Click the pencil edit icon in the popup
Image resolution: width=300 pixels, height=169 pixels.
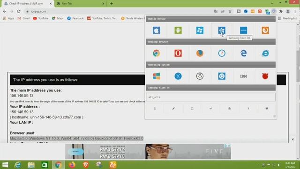pyautogui.click(x=173, y=108)
